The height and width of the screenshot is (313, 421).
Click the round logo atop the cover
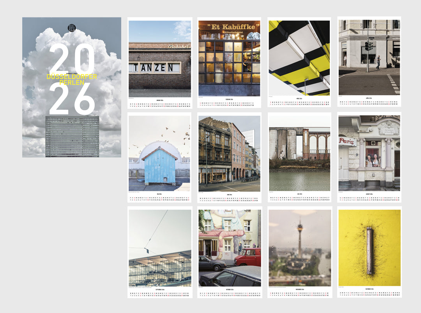pyautogui.click(x=72, y=28)
